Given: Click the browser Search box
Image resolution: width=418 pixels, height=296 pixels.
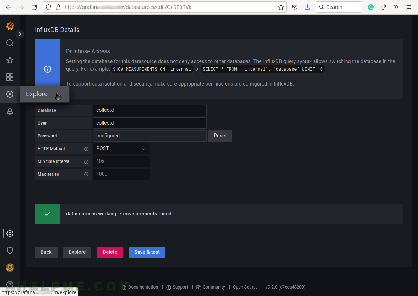Looking at the screenshot, I should pos(339,7).
